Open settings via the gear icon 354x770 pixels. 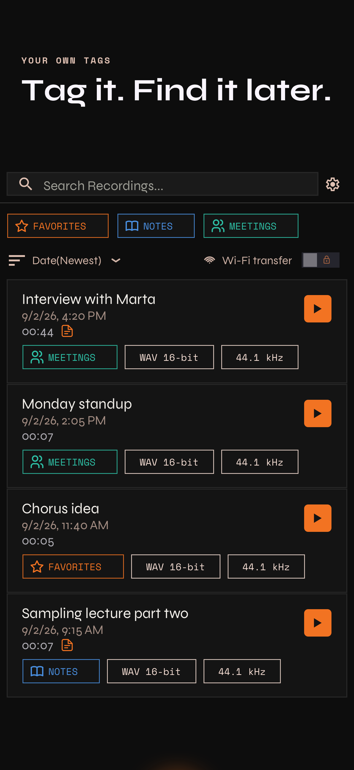pyautogui.click(x=333, y=184)
